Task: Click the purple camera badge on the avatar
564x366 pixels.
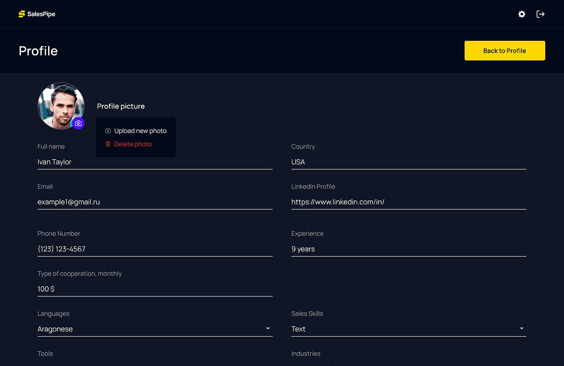Action: (78, 123)
